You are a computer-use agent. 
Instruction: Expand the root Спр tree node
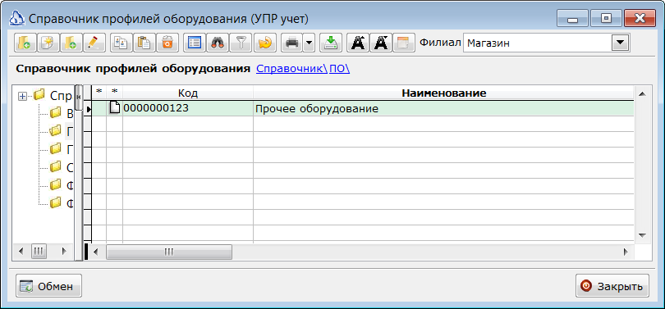click(x=22, y=96)
